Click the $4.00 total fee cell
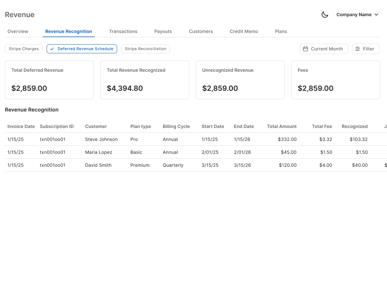This screenshot has height=297, width=387. [x=326, y=165]
